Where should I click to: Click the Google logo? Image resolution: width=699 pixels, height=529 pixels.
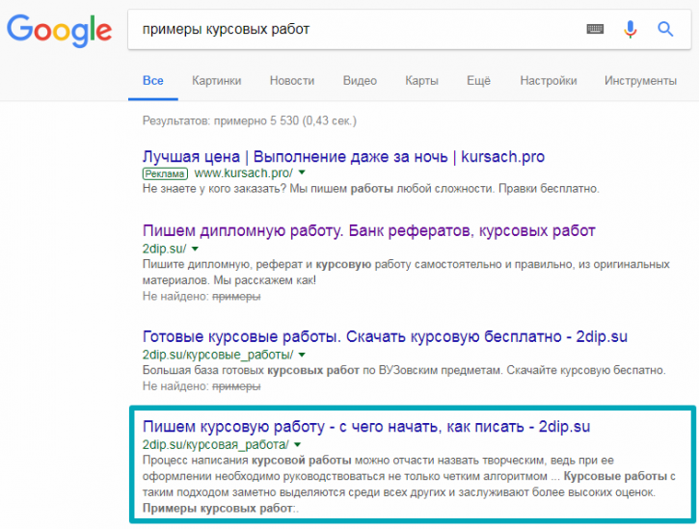59,30
